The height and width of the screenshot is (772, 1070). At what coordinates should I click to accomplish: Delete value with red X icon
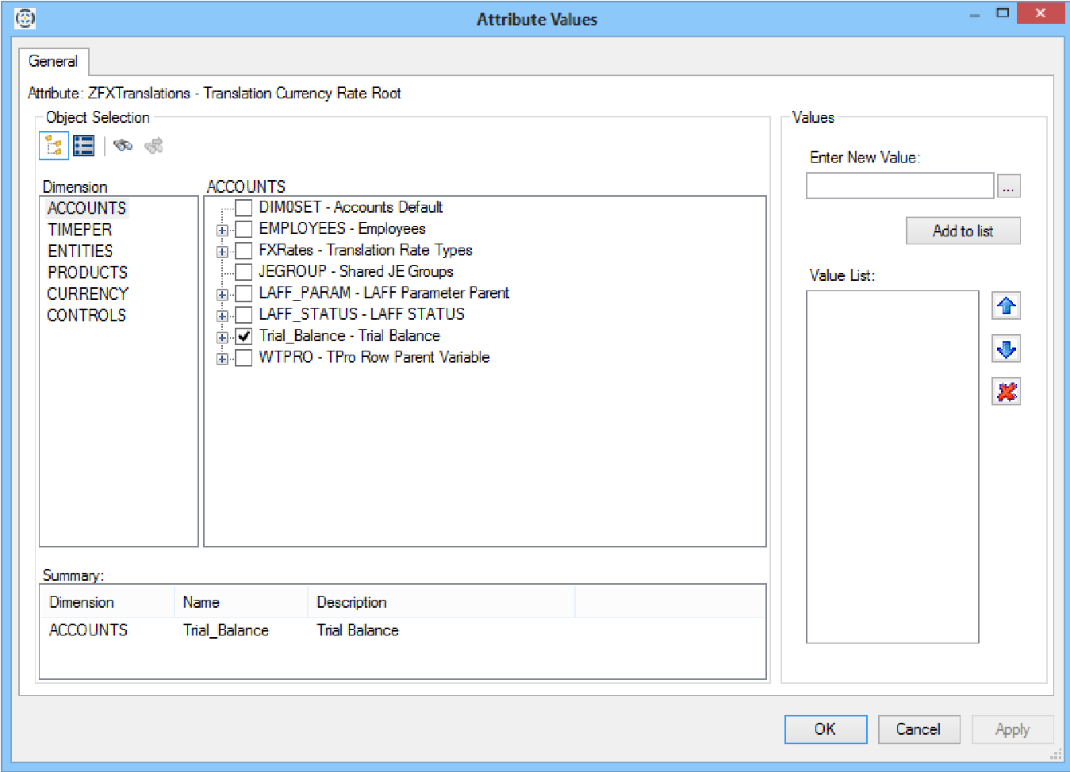(1006, 392)
